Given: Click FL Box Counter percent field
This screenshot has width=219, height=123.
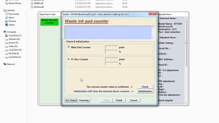Looking at the screenshot, I should (111, 64).
